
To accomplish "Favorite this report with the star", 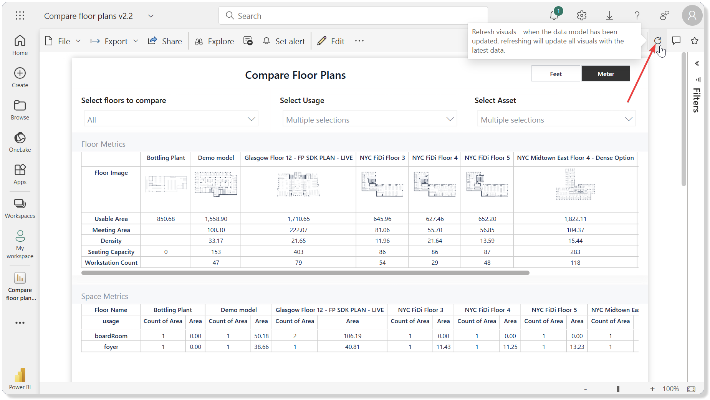I will point(694,41).
